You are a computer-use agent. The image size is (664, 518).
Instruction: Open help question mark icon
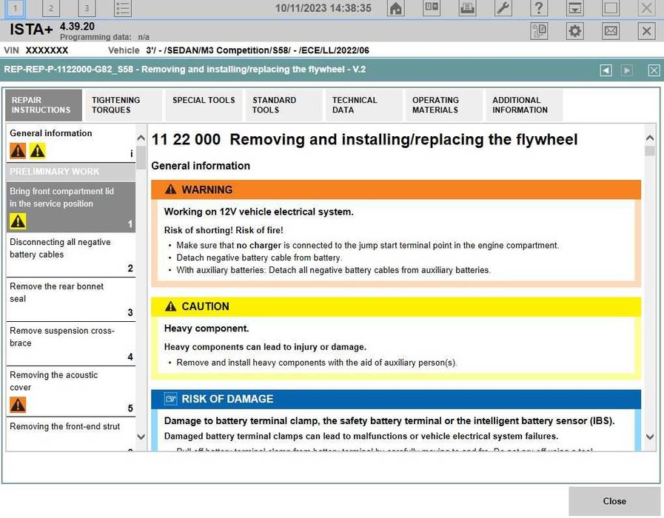tap(539, 8)
